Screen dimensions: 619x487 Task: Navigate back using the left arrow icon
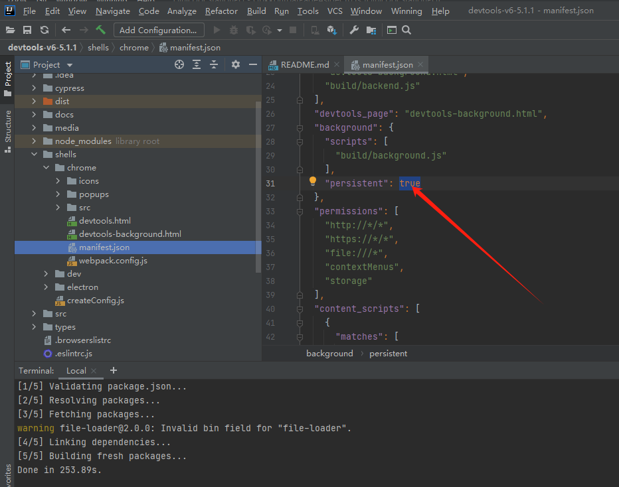click(x=65, y=30)
